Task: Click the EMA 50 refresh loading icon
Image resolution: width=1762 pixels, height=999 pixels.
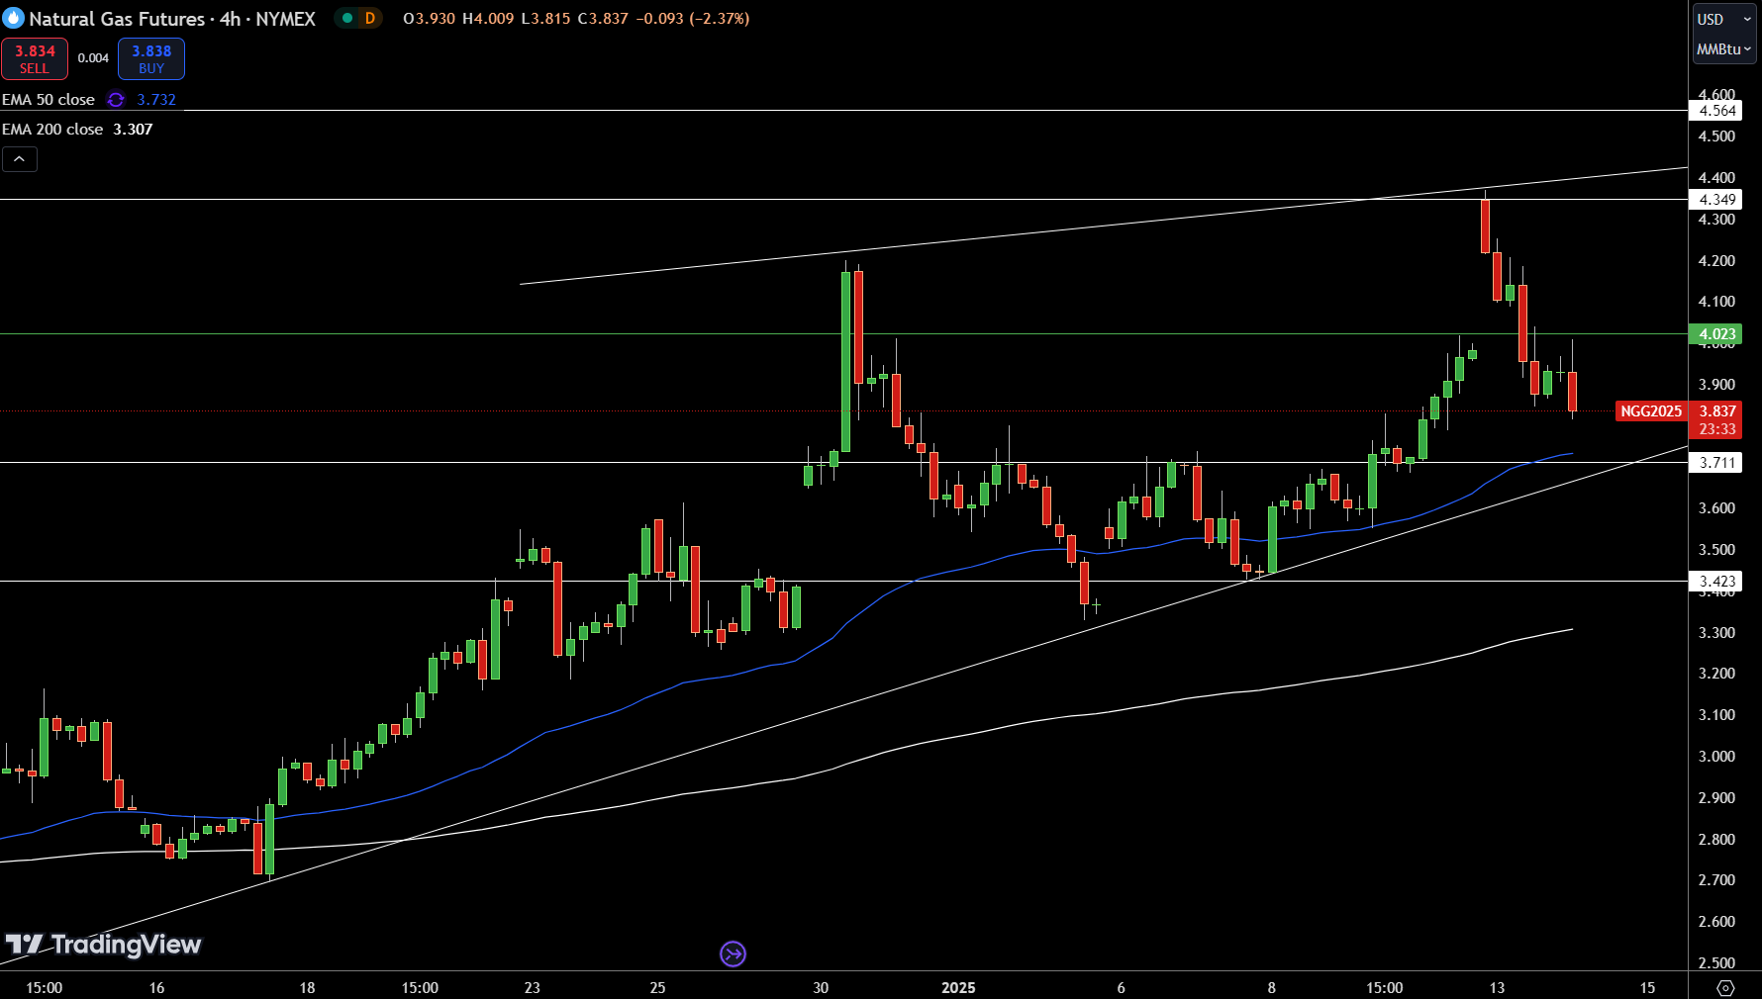Action: [x=116, y=99]
